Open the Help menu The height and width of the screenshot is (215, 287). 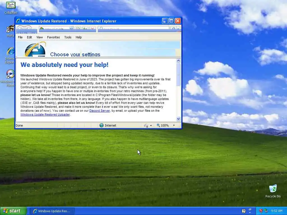click(x=79, y=37)
